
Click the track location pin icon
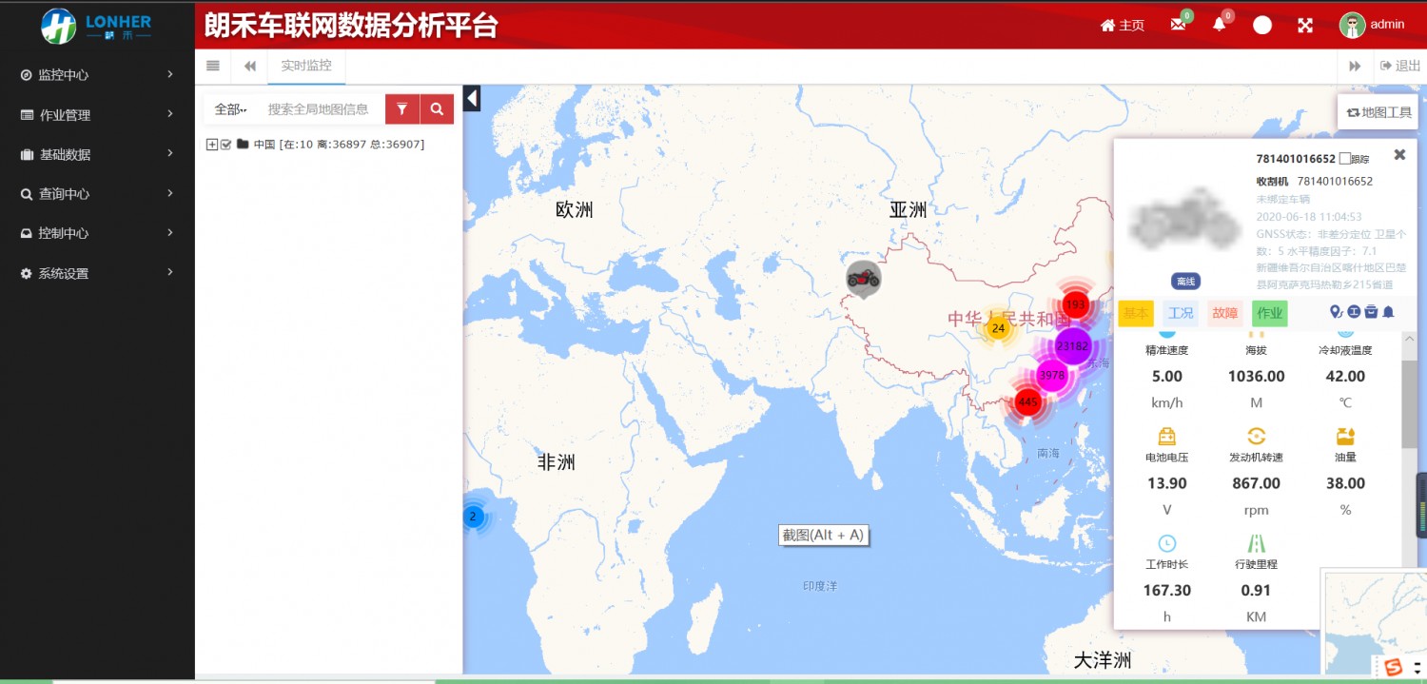pyautogui.click(x=1336, y=312)
